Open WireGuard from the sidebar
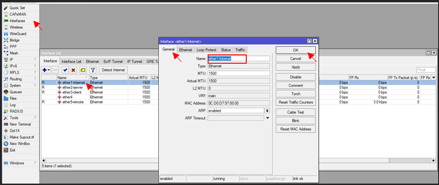Image resolution: width=439 pixels, height=185 pixels. [18, 33]
